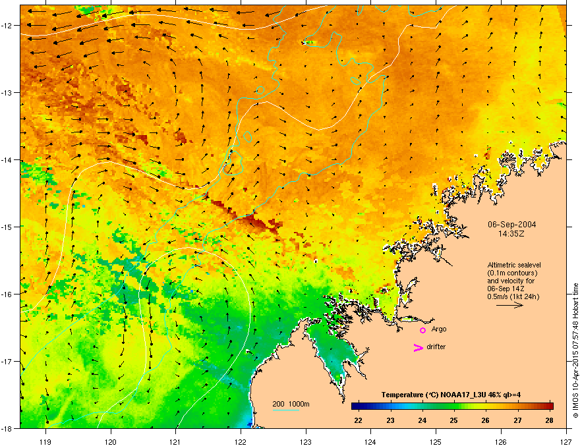Screen dimensions: 580x448
Task: Click the '123' longitude axis label
Action: click(x=306, y=441)
